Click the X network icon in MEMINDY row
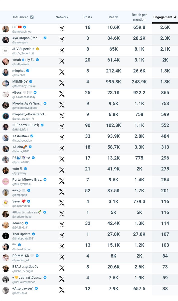 pyautogui.click(x=62, y=83)
